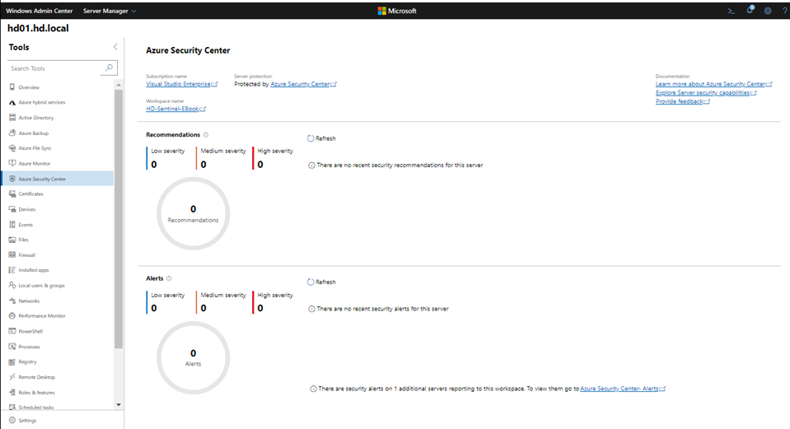Open the Registry icon

(12, 361)
